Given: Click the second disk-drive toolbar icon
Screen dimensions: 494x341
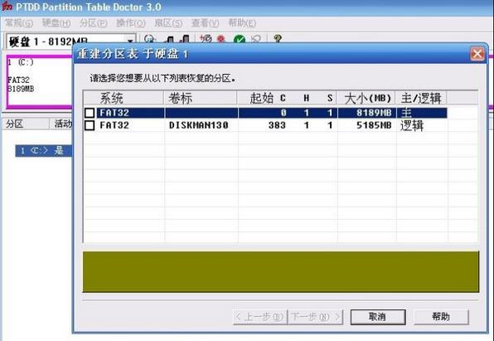Looking at the screenshot, I should click(185, 39).
